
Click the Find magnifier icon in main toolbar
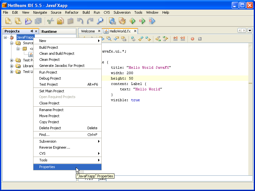pyautogui.click(x=100, y=21)
